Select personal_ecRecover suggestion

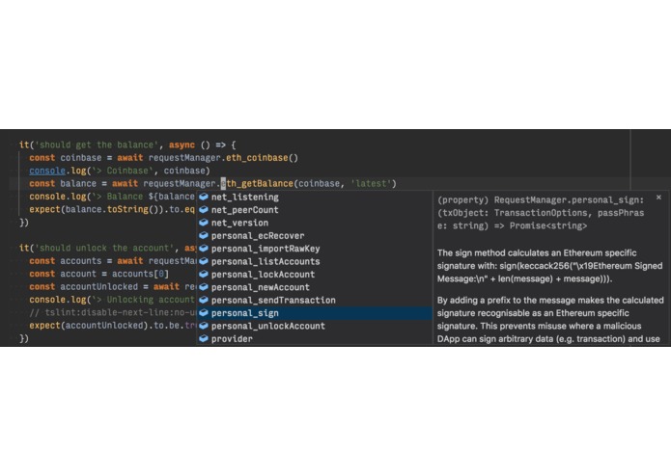click(x=315, y=236)
